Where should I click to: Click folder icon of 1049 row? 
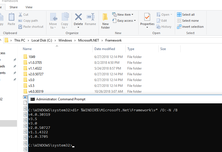pos(25,57)
